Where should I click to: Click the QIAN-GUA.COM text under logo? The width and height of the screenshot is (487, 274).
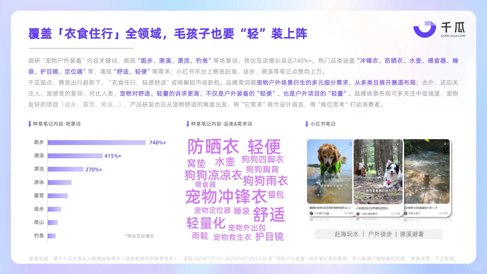click(453, 36)
